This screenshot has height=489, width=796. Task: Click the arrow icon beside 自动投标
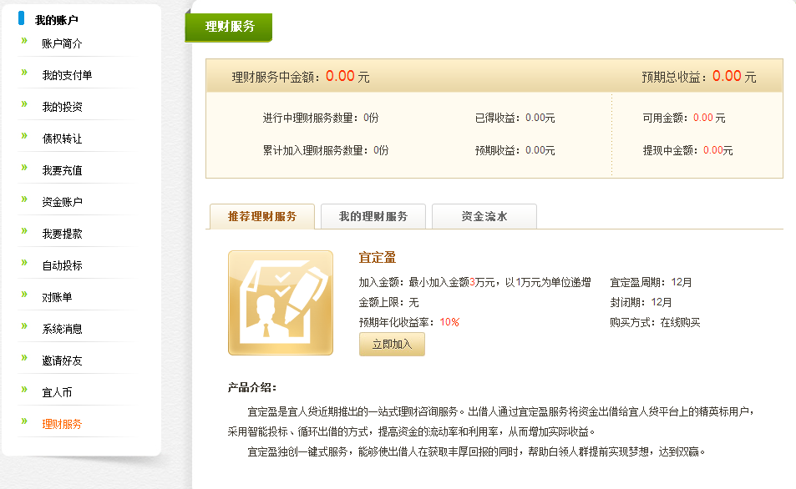24,263
